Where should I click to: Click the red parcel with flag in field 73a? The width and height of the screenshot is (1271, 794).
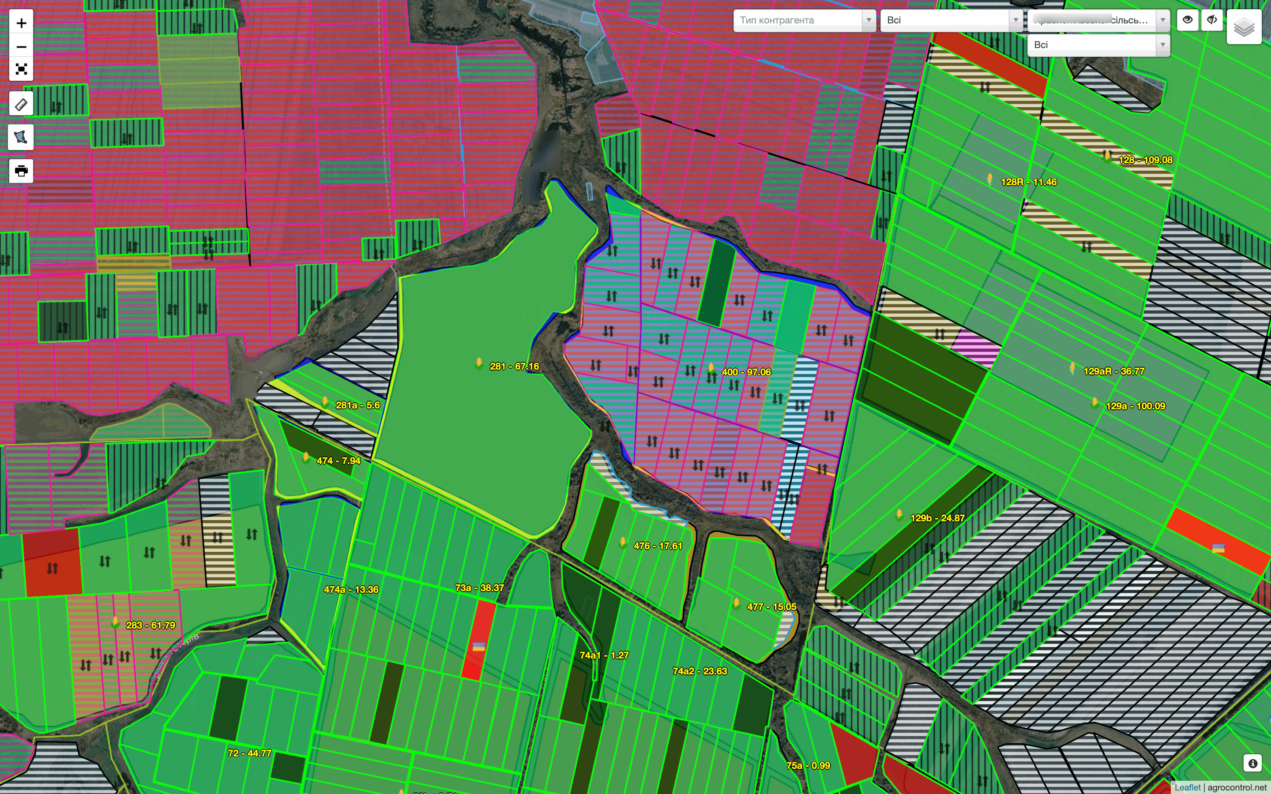478,640
